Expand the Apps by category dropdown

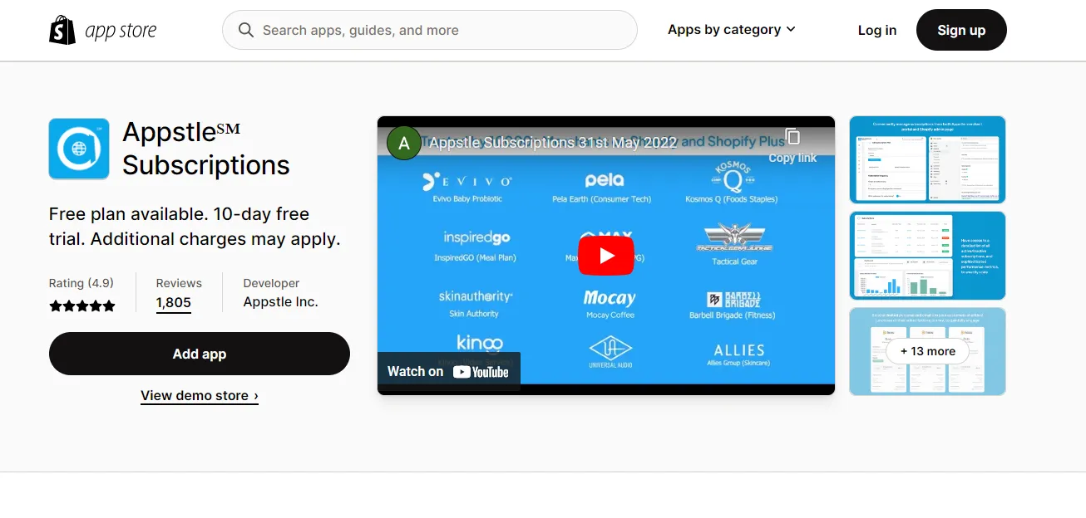click(732, 30)
